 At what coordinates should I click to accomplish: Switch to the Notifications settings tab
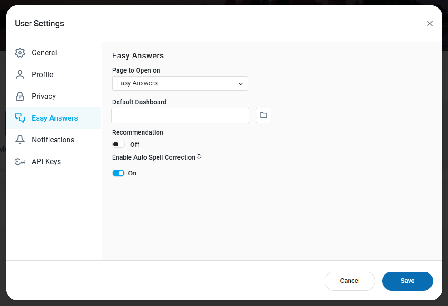tap(54, 140)
